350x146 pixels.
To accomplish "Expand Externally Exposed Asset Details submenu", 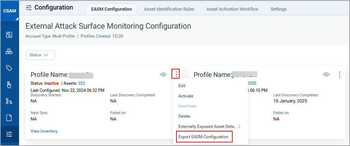I will (209, 127).
